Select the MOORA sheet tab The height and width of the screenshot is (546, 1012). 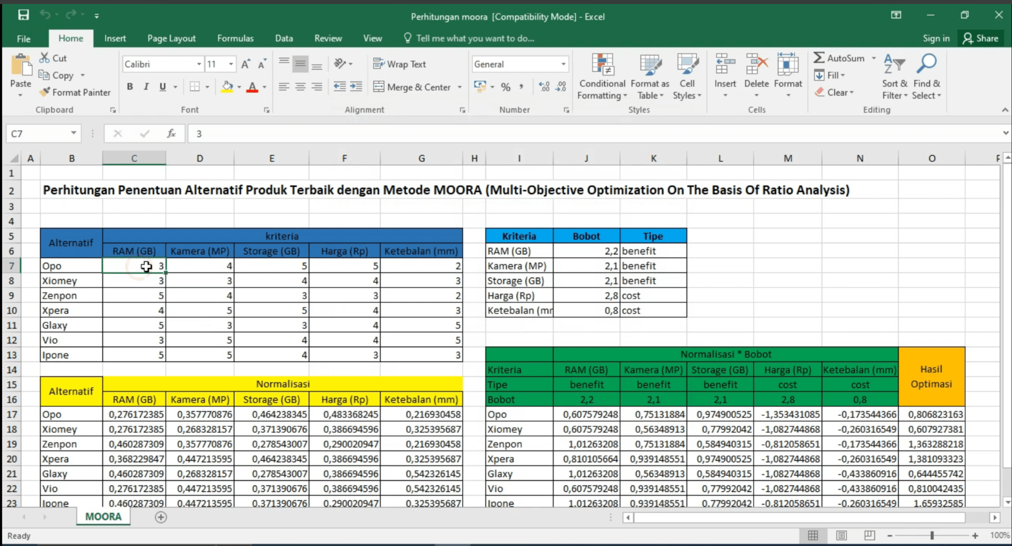[x=103, y=517]
